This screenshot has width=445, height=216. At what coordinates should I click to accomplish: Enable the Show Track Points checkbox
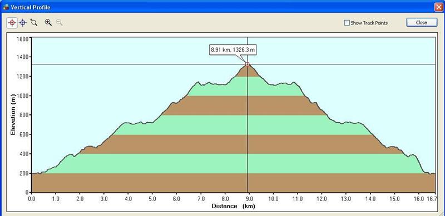point(347,23)
